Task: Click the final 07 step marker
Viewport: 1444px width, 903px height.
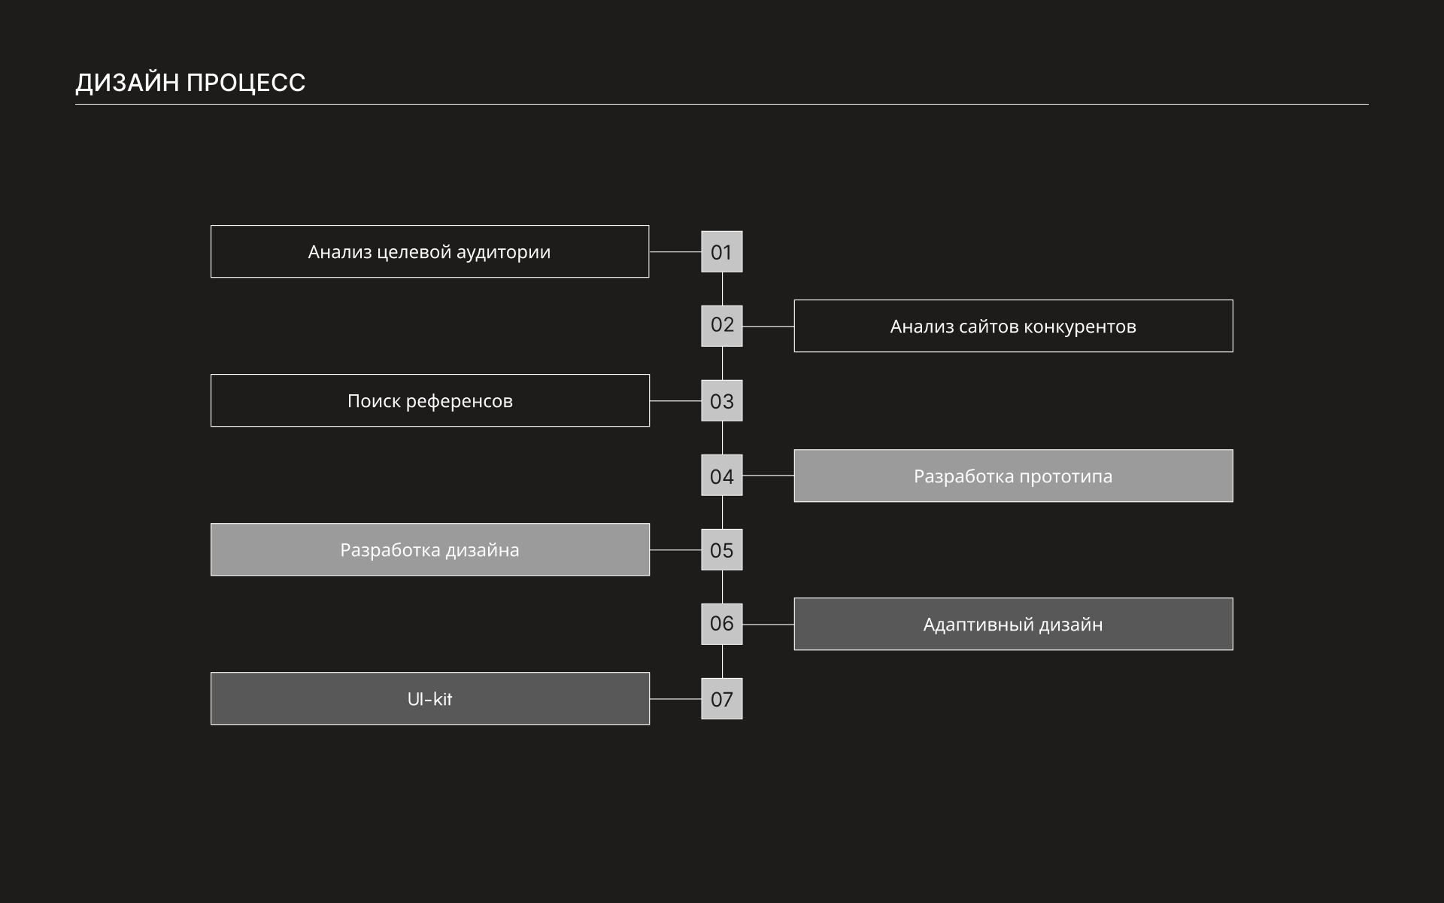Action: click(721, 698)
